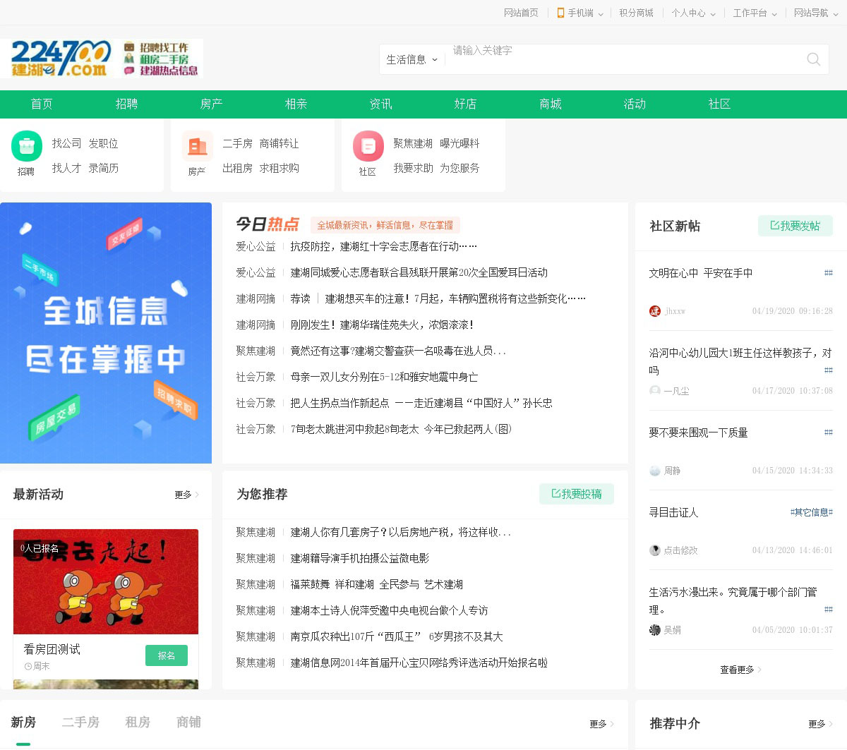Click 曝光曝料 link

coord(459,143)
